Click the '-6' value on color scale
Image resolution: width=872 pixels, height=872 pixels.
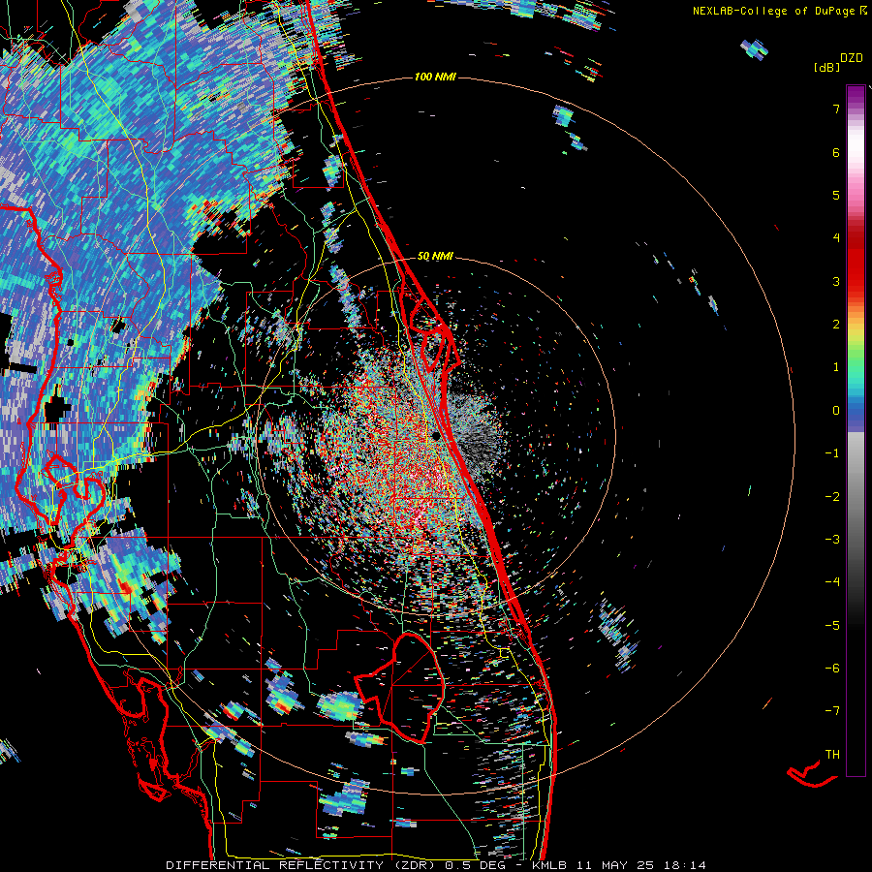tap(832, 669)
